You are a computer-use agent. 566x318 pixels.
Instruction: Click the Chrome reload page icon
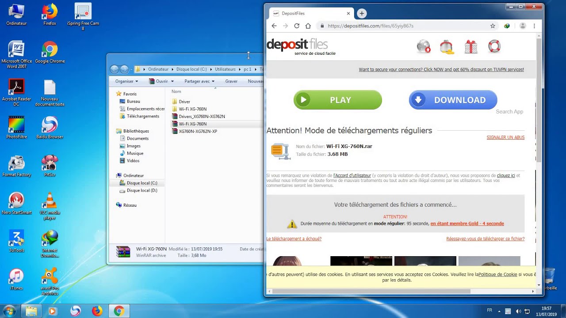[x=297, y=26]
